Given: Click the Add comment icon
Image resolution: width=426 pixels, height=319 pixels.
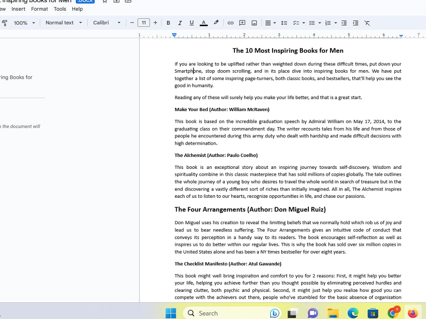Looking at the screenshot, I should pos(242,23).
